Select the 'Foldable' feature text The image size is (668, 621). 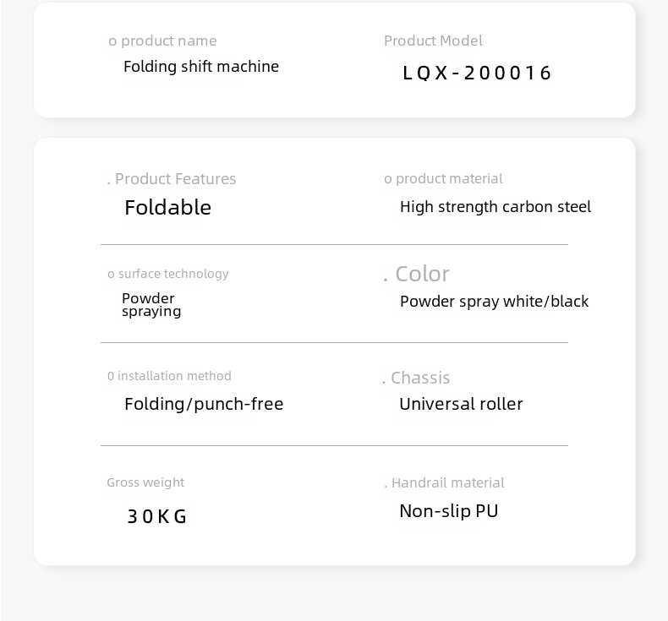click(168, 207)
